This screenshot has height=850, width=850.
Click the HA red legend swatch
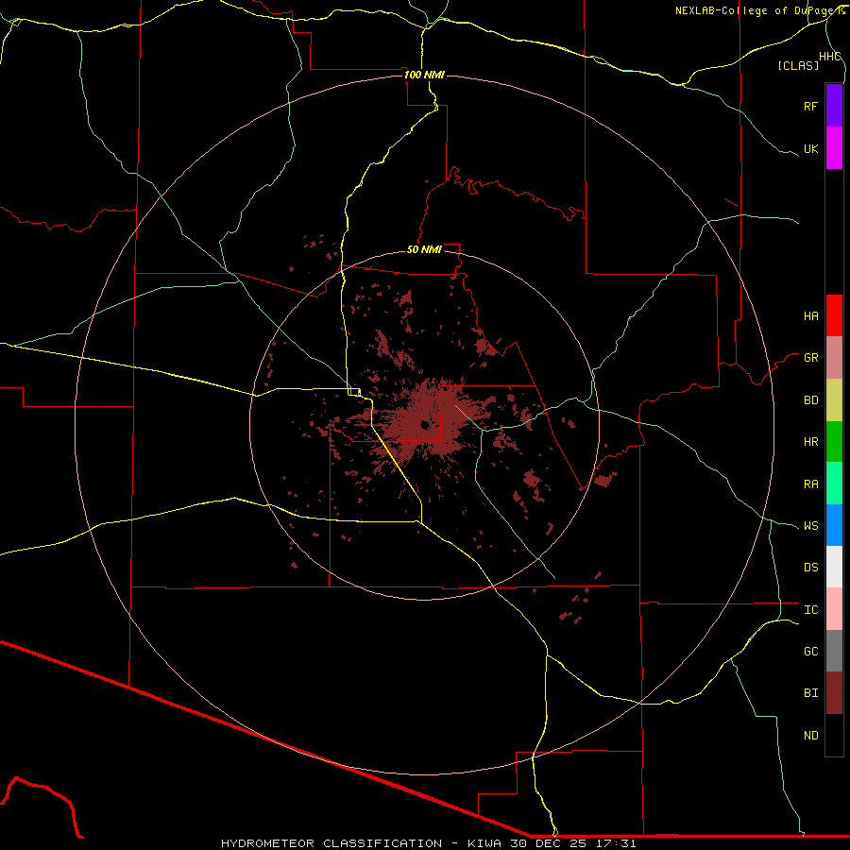click(x=834, y=315)
